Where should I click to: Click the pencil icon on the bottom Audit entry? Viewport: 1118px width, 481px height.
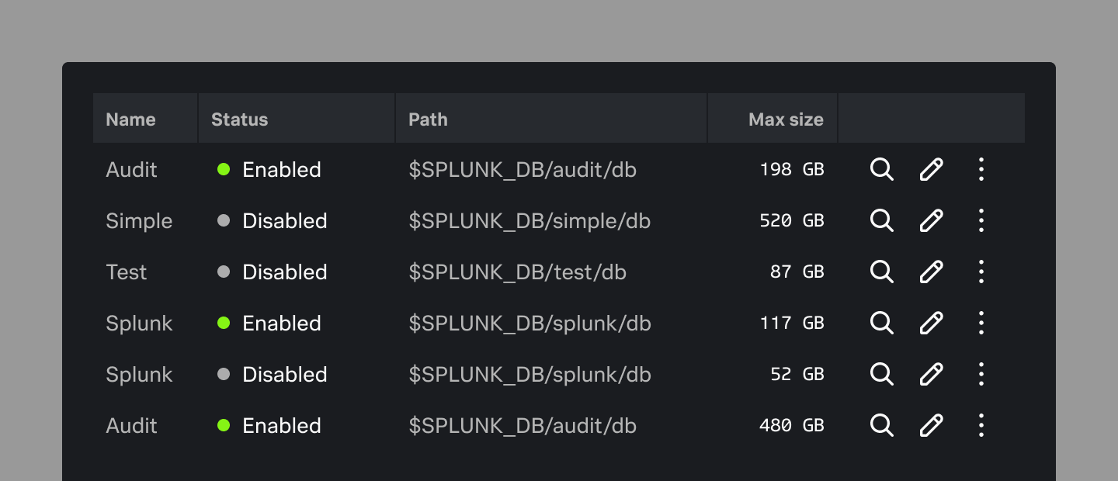pyautogui.click(x=931, y=425)
